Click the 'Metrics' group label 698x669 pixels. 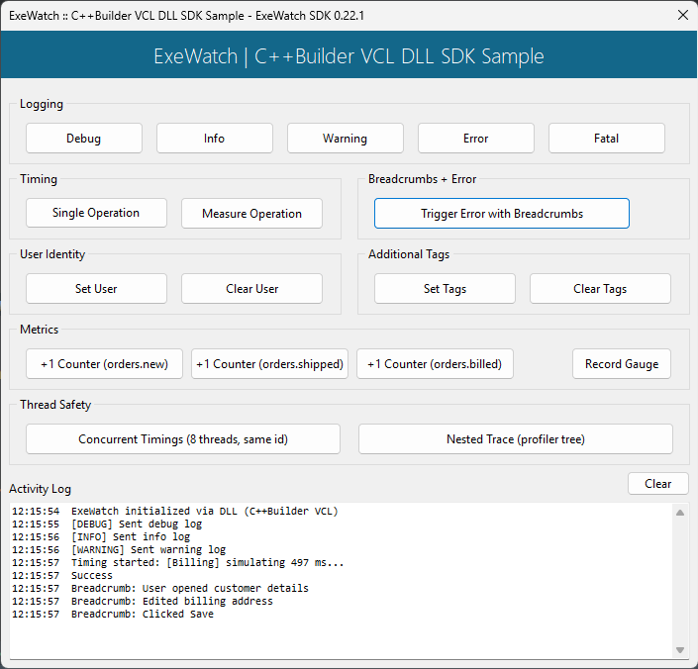40,330
